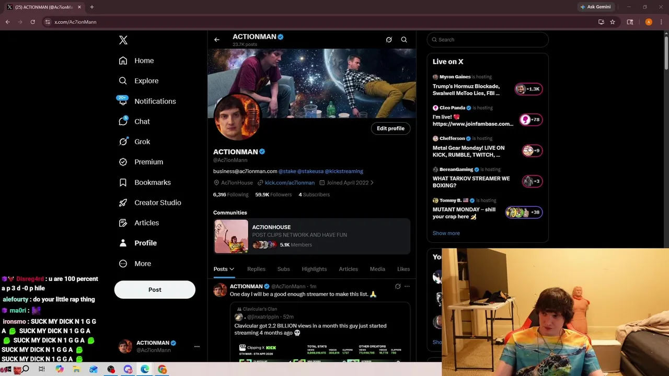Open Windows taskbar search icon
Image resolution: width=669 pixels, height=376 pixels.
click(25, 369)
